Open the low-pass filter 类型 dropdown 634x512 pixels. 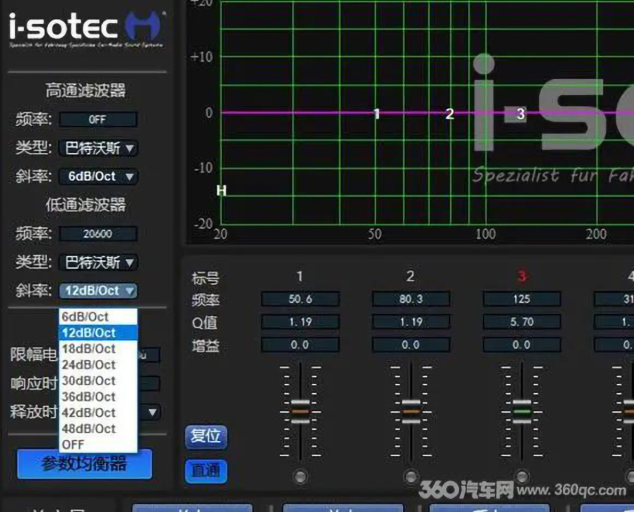98,262
